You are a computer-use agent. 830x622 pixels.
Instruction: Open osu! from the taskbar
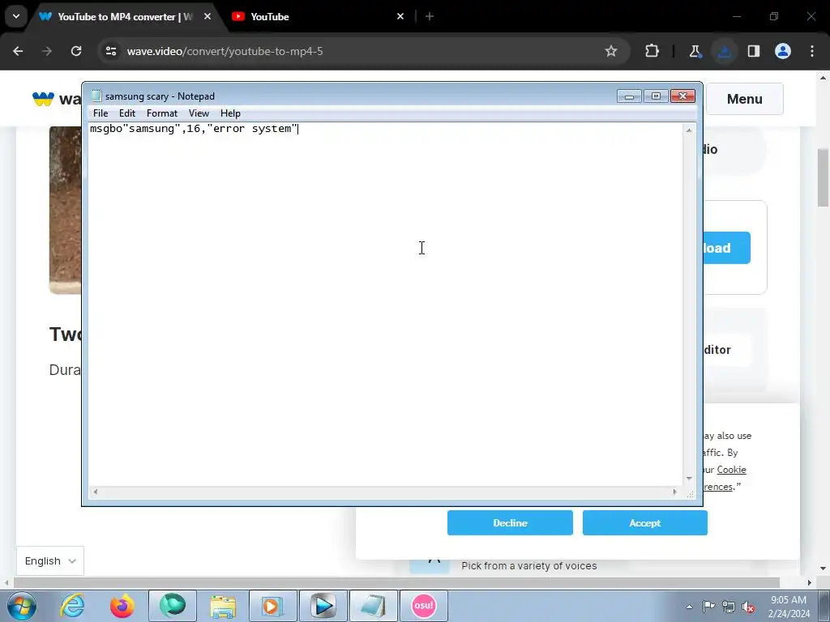point(424,606)
